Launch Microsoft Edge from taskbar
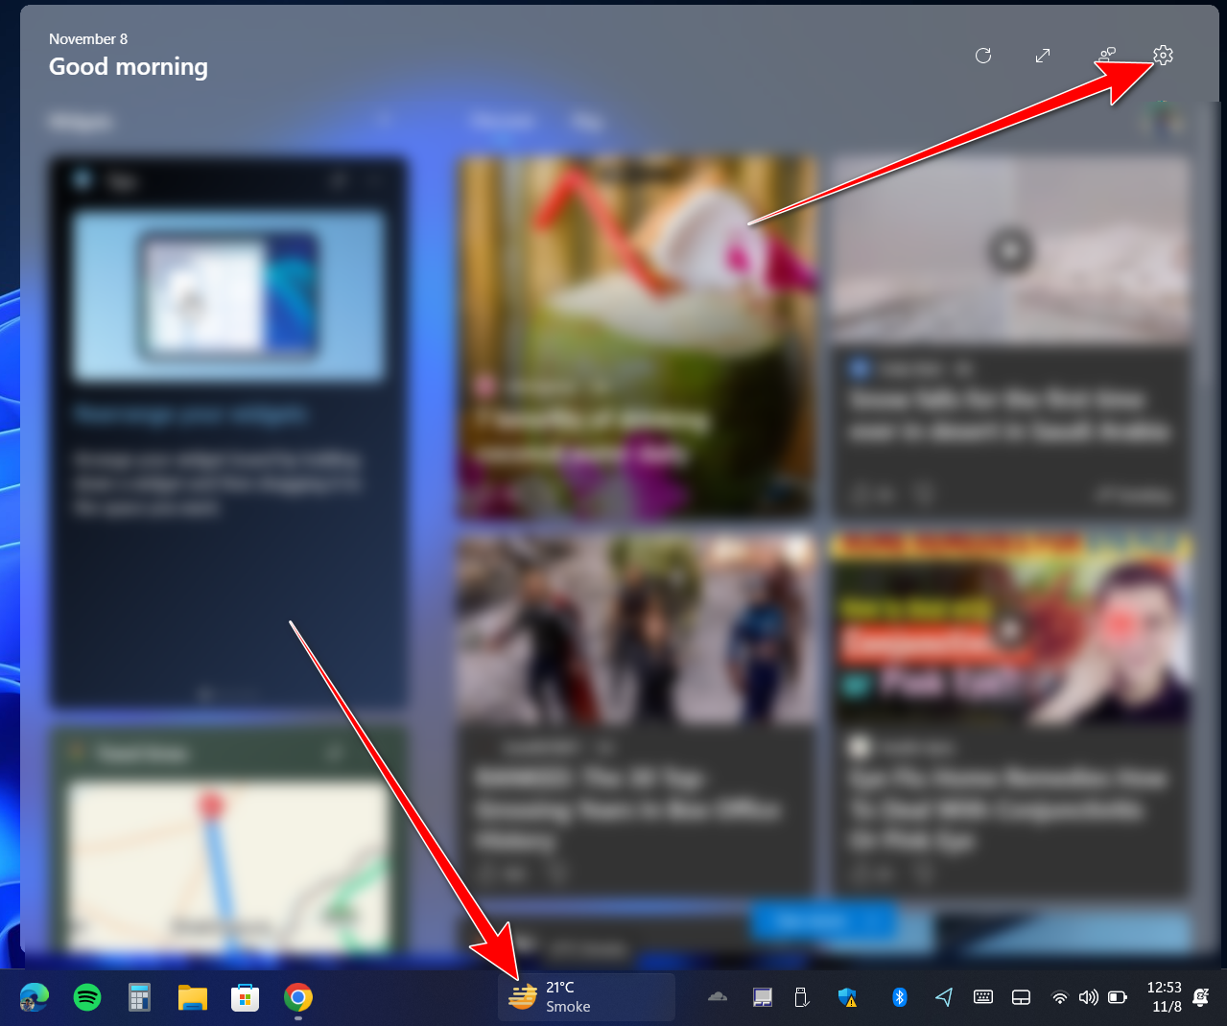This screenshot has width=1227, height=1026. point(35,998)
